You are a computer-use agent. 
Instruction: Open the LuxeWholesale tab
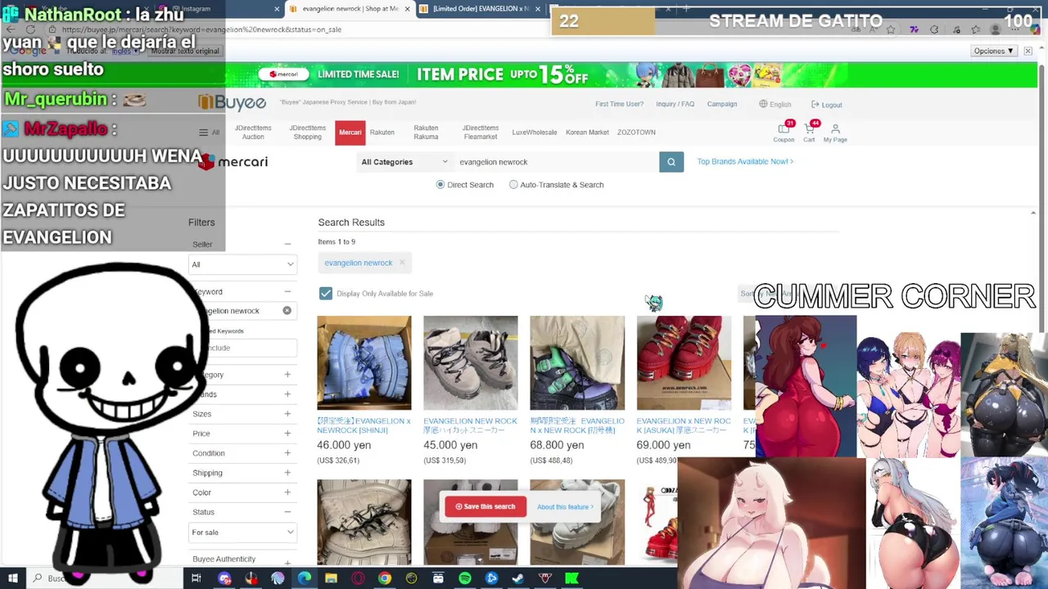pos(534,133)
